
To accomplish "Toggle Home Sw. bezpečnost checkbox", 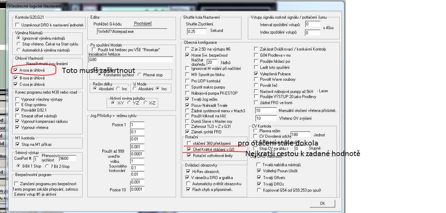I will click(x=188, y=55).
